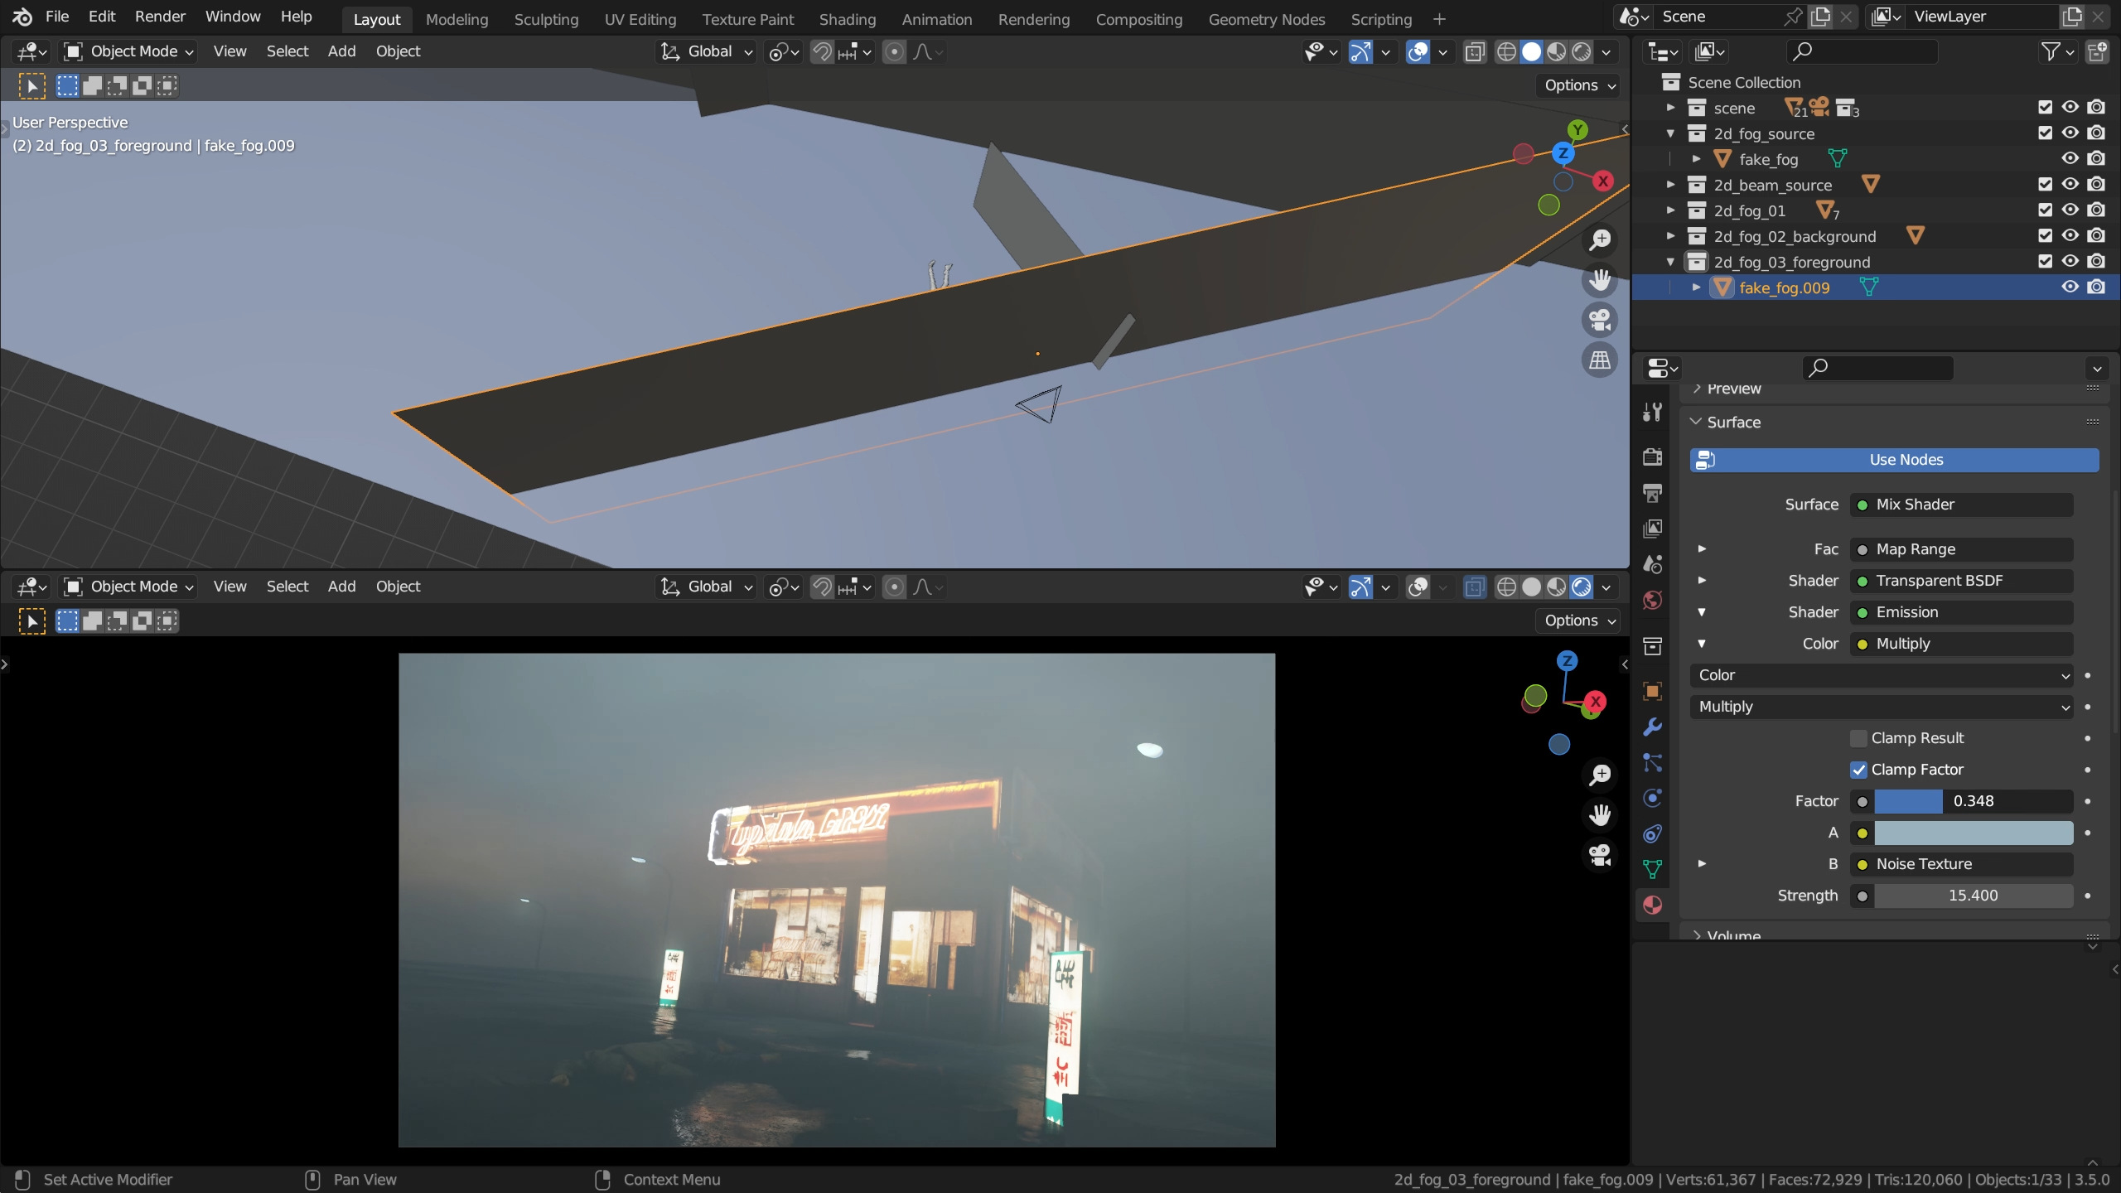The width and height of the screenshot is (2121, 1193).
Task: Expand the Noise Texture node entry
Action: pyautogui.click(x=1703, y=864)
